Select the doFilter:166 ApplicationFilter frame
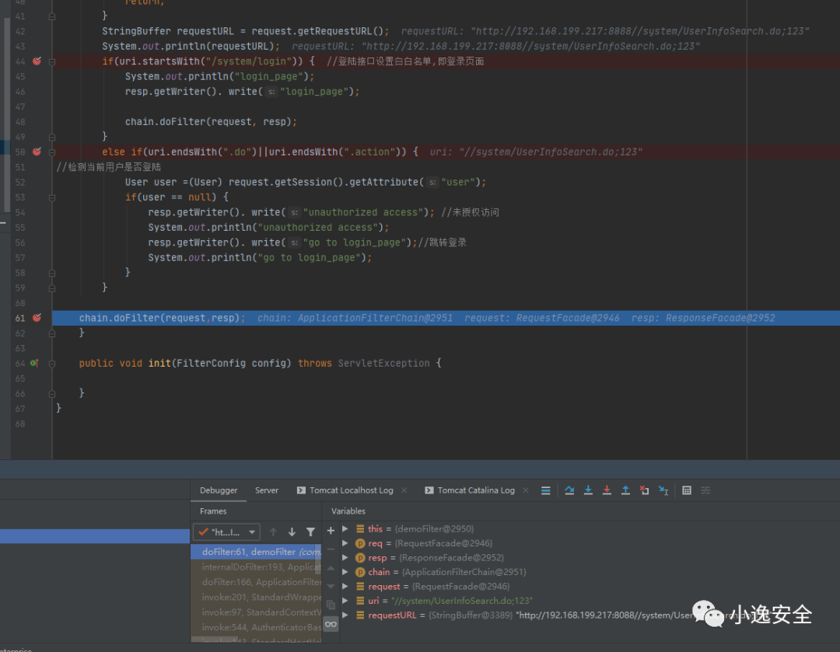The height and width of the screenshot is (652, 840). [256, 582]
